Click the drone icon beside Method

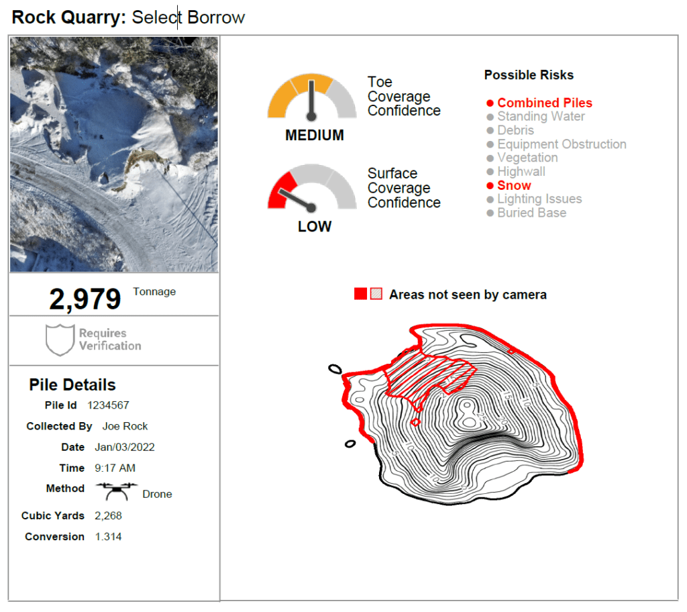pyautogui.click(x=116, y=491)
